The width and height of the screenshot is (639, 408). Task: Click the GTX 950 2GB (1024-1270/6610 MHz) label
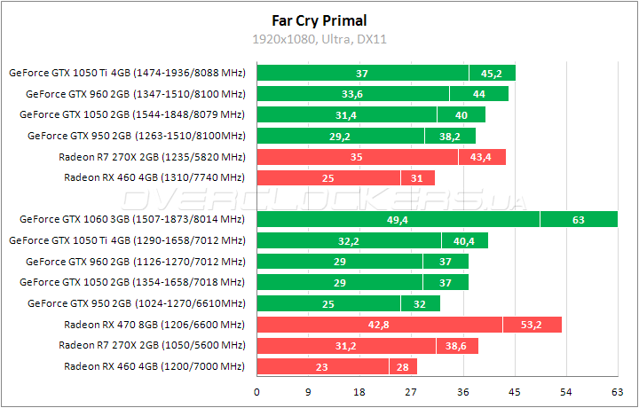pos(136,303)
